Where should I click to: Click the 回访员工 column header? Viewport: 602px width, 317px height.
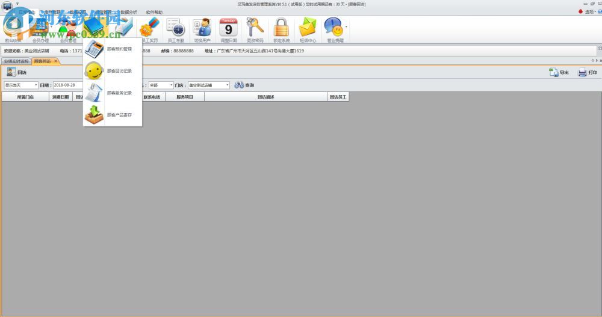click(x=338, y=97)
